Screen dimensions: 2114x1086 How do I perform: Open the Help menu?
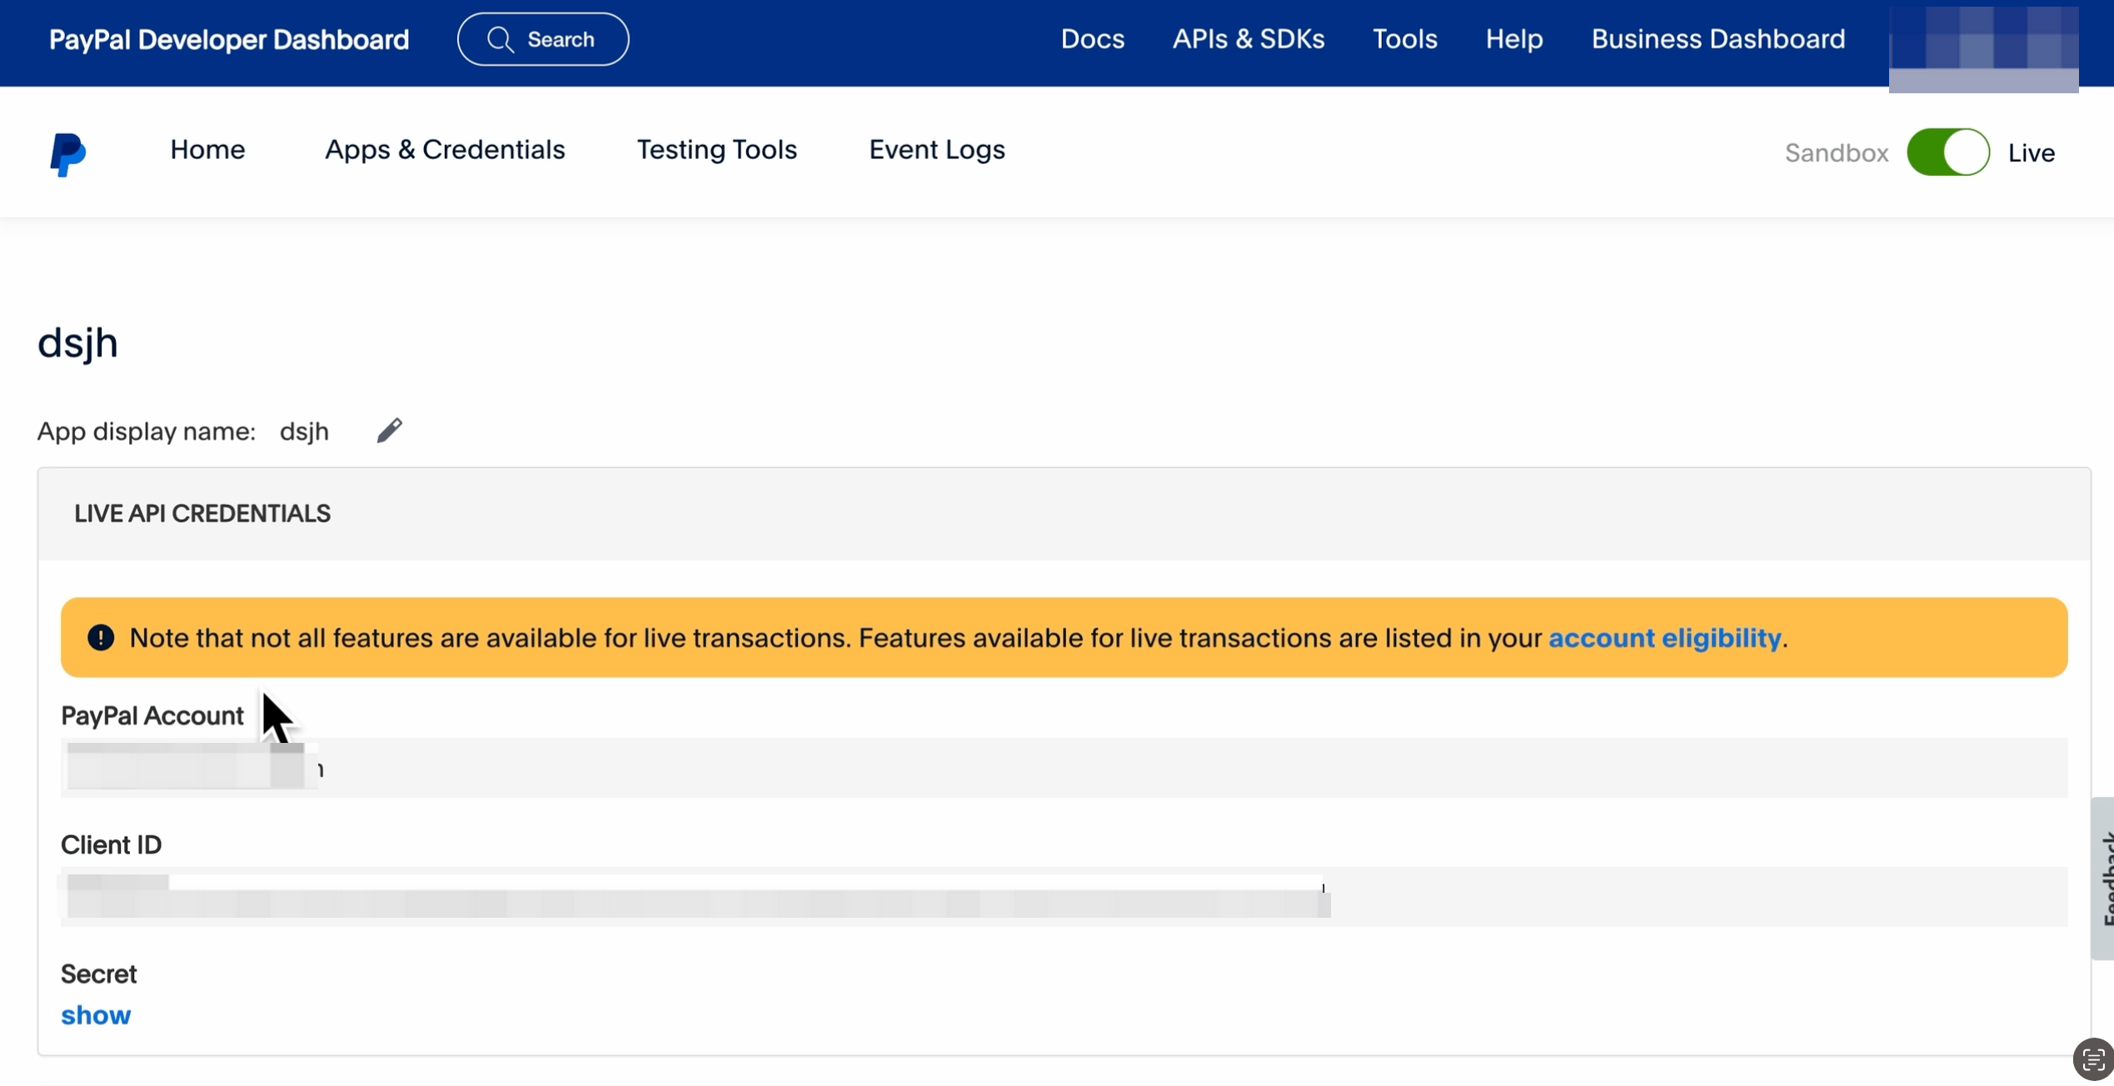pos(1513,39)
